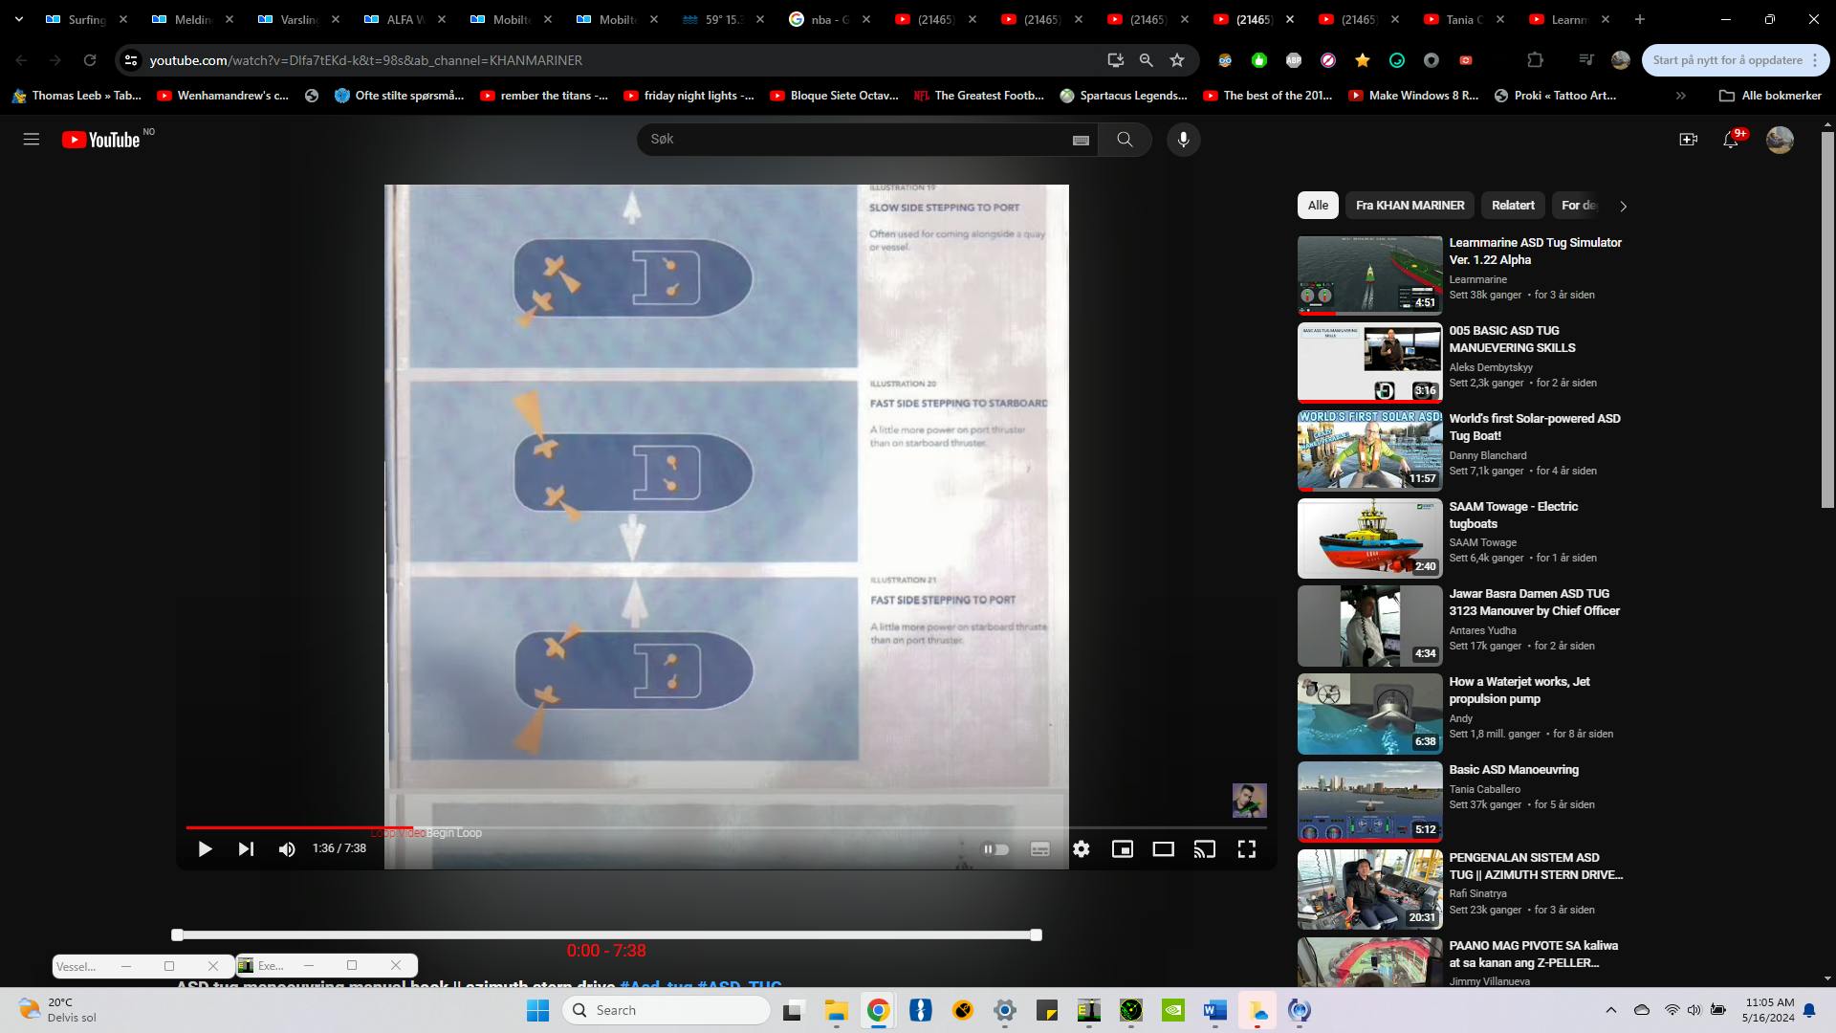Open video settings gear
Image resolution: width=1836 pixels, height=1033 pixels.
coord(1081,849)
